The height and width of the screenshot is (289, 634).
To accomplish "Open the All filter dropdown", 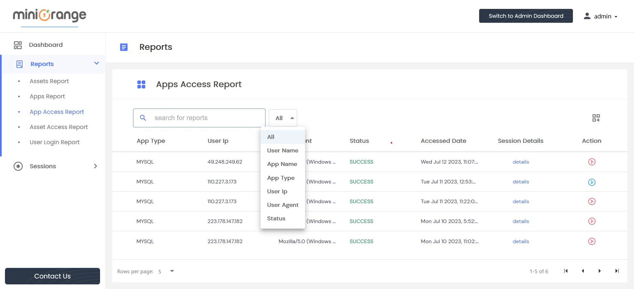I will click(x=283, y=118).
